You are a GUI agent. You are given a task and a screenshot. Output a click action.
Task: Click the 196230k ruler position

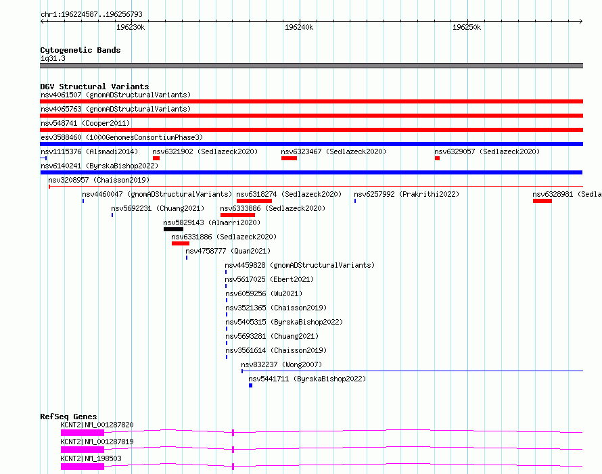click(x=131, y=27)
